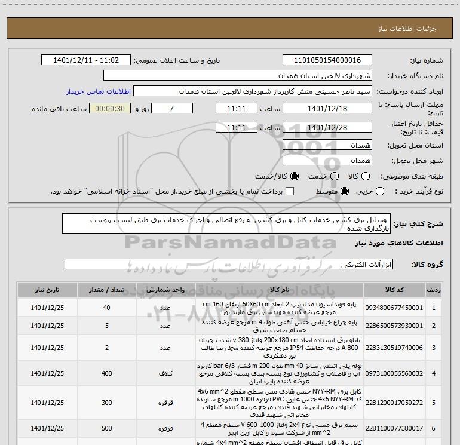The height and width of the screenshot is (445, 460).
Task: Click the remaining days field showing 7
Action: tap(172, 108)
